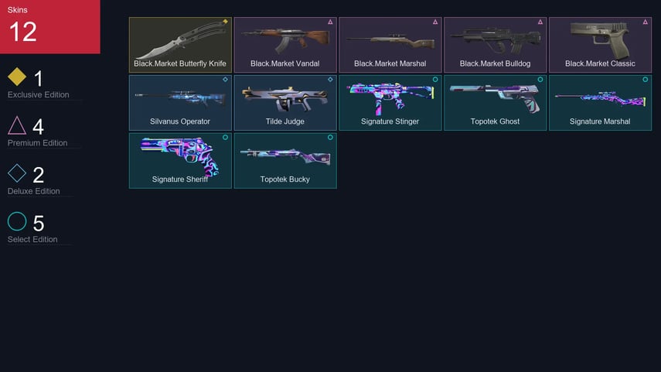This screenshot has width=661, height=372.
Task: Choose the Black.Market Bulldog skin
Action: pos(495,45)
